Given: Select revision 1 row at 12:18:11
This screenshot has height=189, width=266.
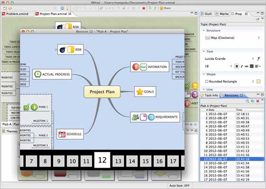Looking at the screenshot, I should click(232, 114).
